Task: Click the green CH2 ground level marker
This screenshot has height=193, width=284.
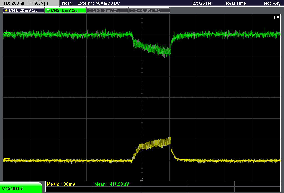Action: click(x=7, y=34)
